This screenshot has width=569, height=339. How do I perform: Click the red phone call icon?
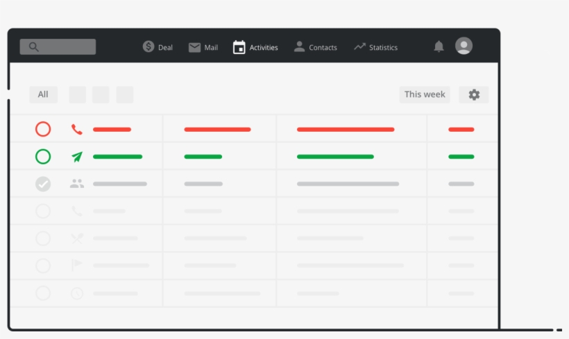click(x=76, y=129)
